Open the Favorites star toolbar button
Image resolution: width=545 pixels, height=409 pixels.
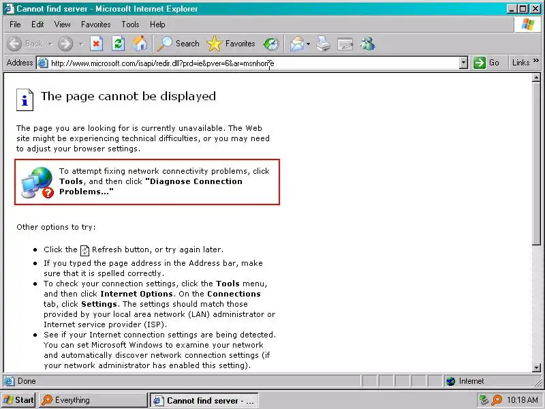pos(231,44)
